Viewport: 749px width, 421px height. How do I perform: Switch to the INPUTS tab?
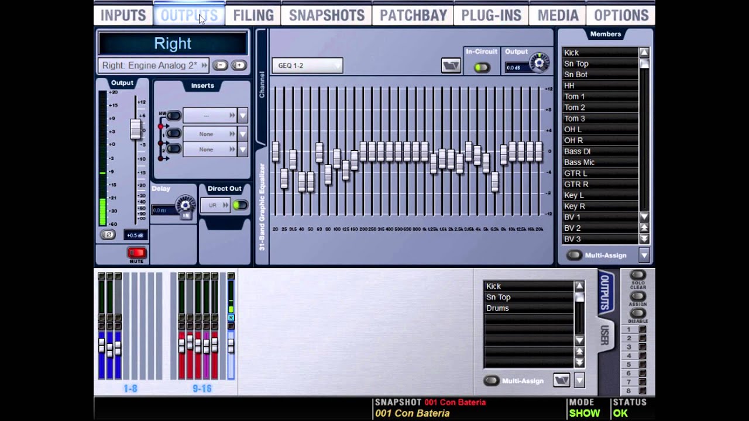pyautogui.click(x=123, y=15)
